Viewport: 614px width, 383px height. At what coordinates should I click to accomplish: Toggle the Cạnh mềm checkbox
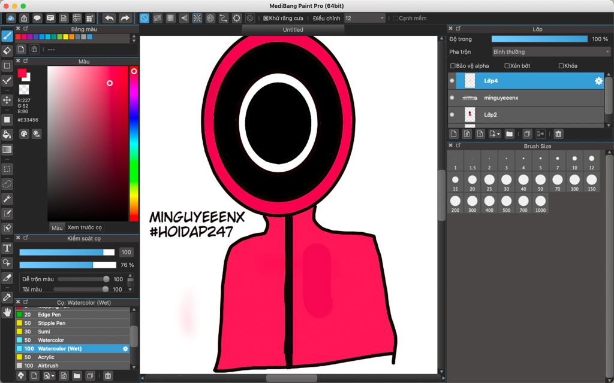click(396, 19)
